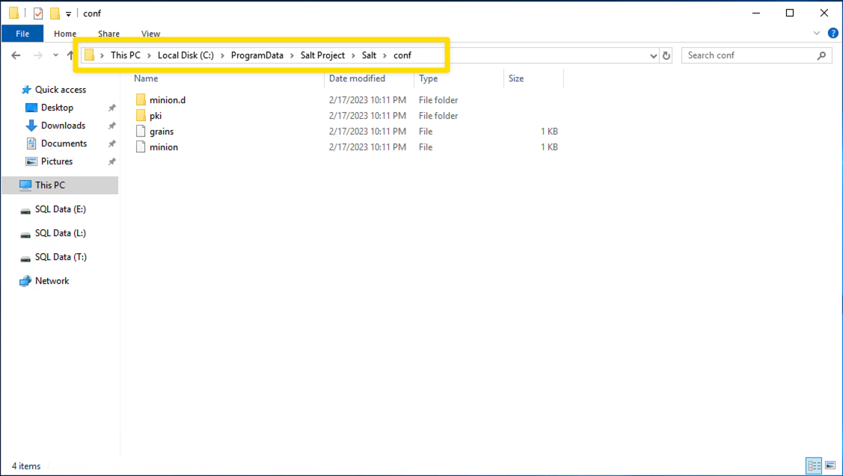This screenshot has width=843, height=476.
Task: Open the Help question mark icon
Action: pos(833,33)
